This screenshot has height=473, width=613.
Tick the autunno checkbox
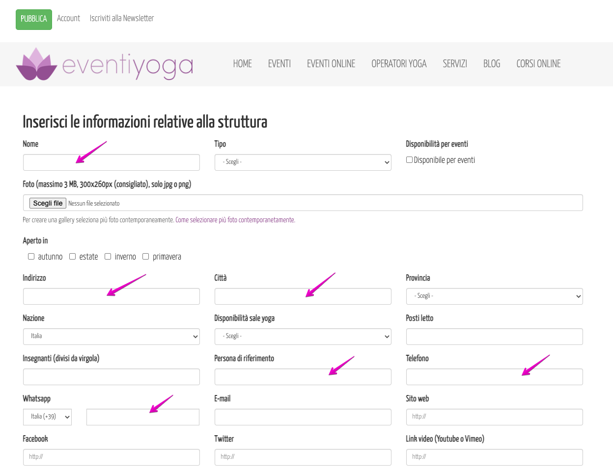(31, 257)
